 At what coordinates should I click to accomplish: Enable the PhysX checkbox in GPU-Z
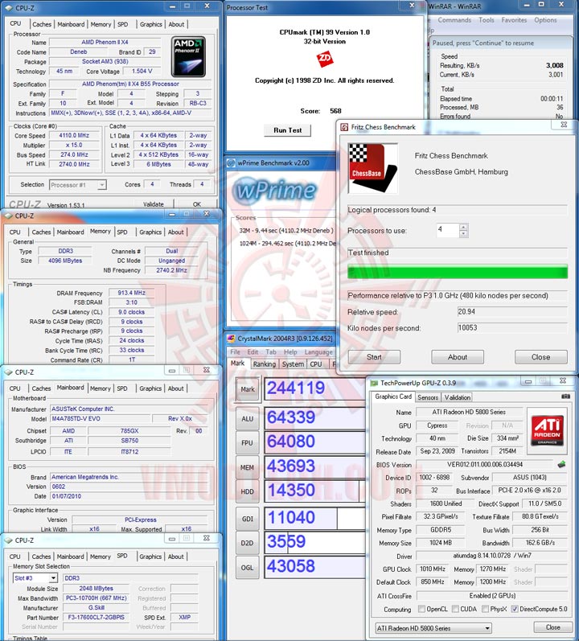coord(485,609)
